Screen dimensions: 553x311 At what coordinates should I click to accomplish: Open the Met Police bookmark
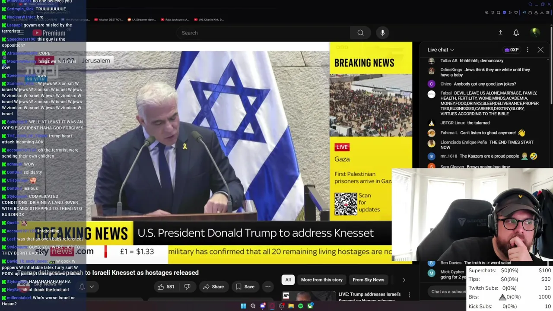pyautogui.click(x=76, y=19)
